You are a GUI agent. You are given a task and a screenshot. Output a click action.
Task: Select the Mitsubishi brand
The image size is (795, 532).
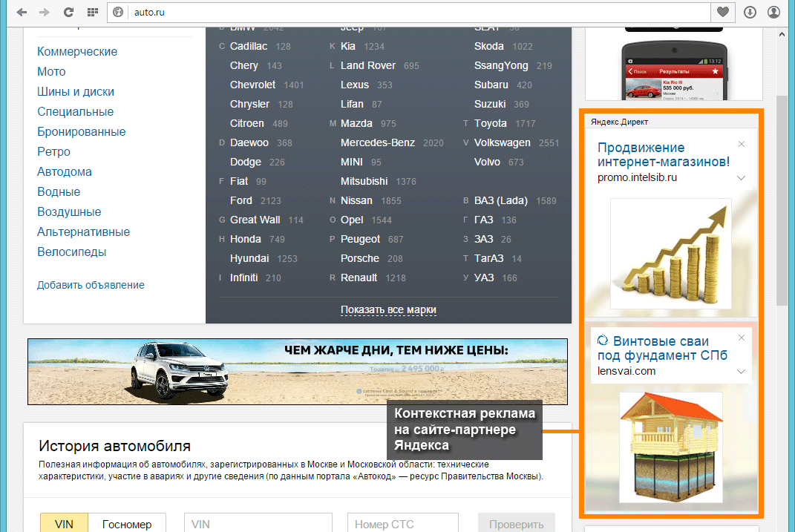click(x=364, y=181)
